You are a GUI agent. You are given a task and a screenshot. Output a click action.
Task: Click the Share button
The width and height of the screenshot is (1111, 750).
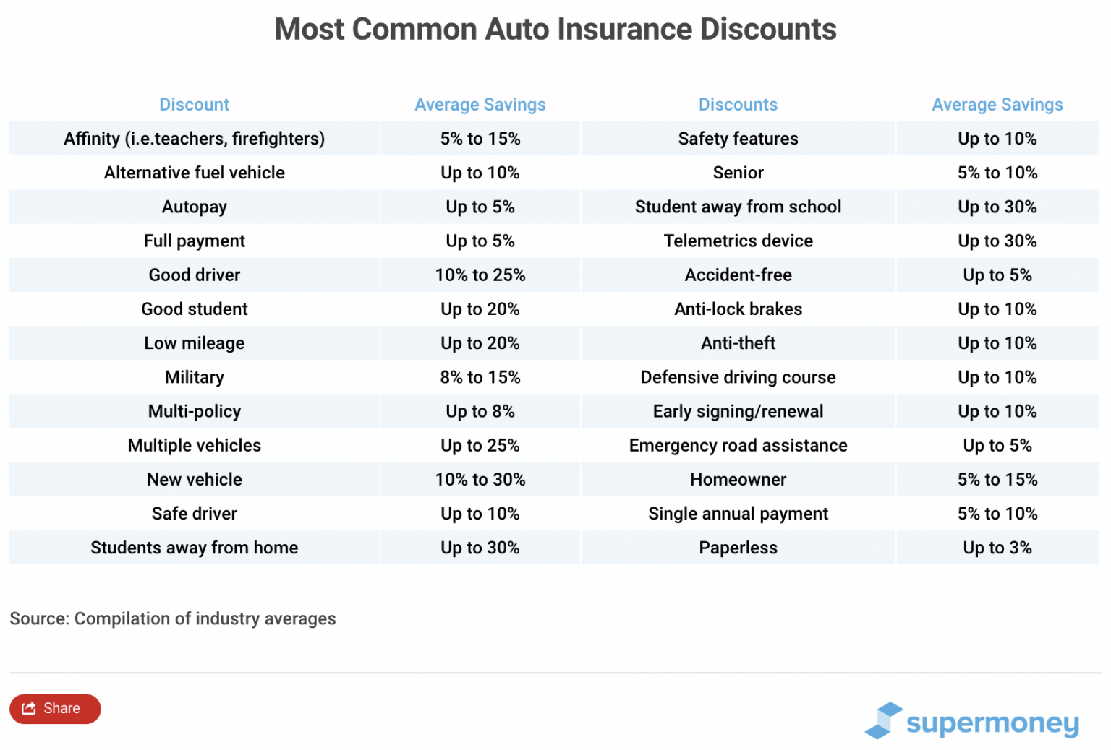click(x=54, y=709)
